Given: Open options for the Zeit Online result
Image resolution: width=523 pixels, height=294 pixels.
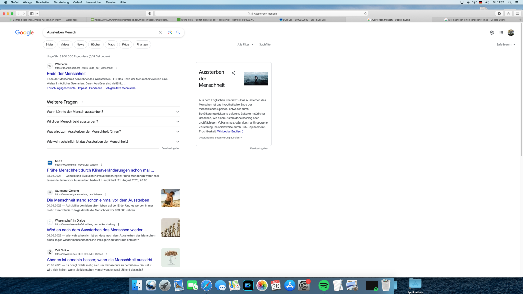Looking at the screenshot, I should click(107, 254).
